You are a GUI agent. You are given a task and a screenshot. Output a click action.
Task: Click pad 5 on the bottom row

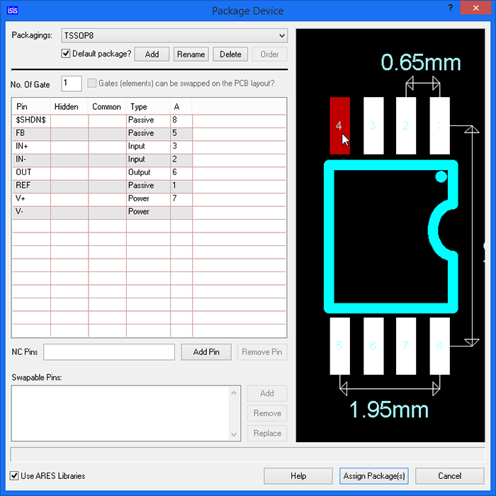click(339, 346)
